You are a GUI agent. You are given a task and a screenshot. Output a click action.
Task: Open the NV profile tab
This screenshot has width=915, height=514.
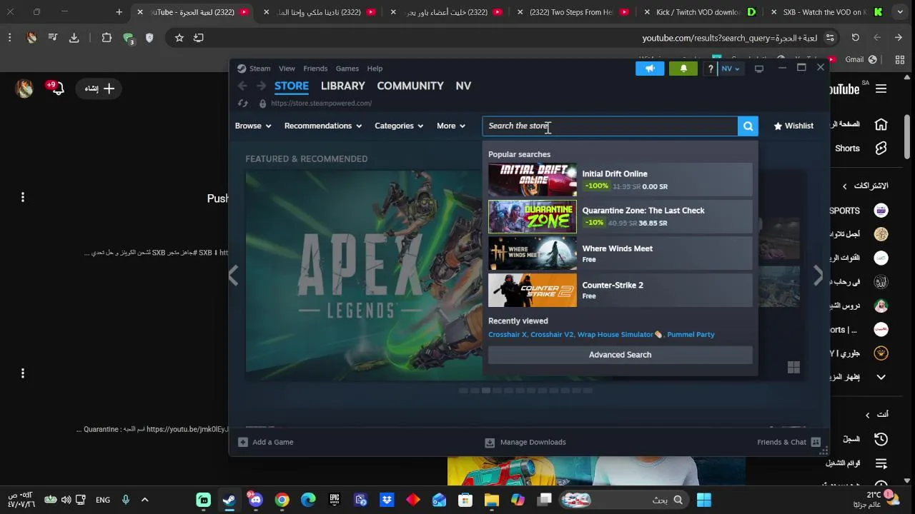tap(463, 86)
